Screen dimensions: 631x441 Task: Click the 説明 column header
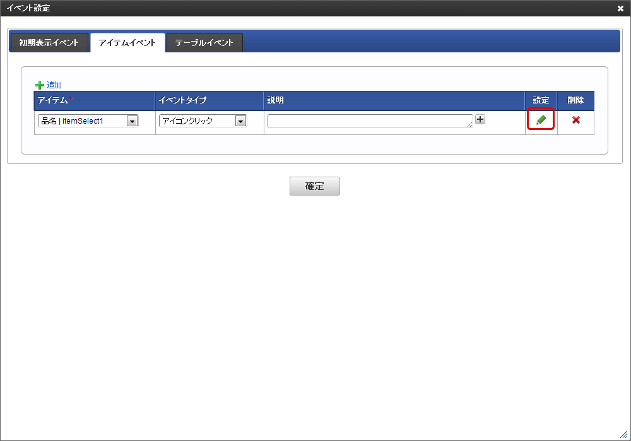pos(394,100)
